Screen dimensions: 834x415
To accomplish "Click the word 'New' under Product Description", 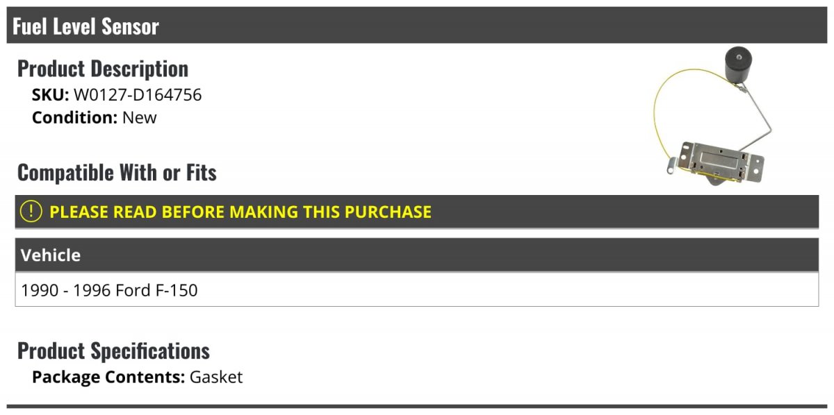I will tap(140, 117).
